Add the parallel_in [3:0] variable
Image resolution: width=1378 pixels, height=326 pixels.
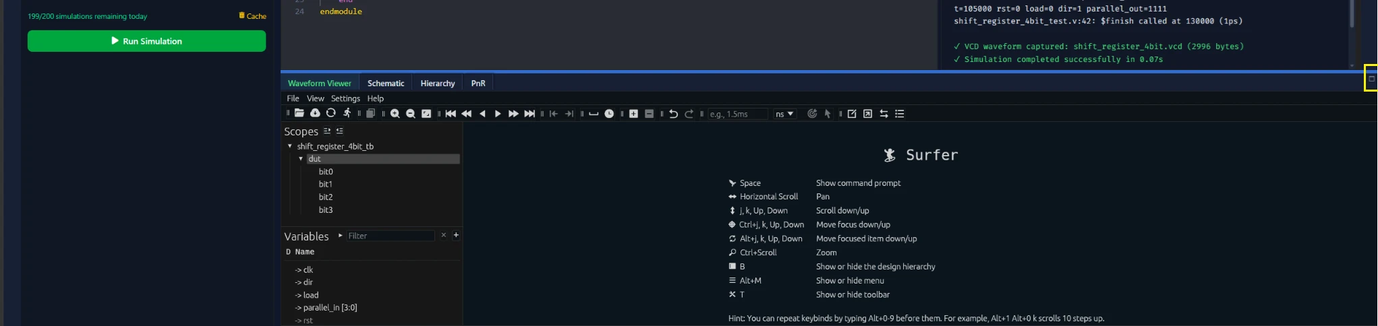pyautogui.click(x=326, y=307)
